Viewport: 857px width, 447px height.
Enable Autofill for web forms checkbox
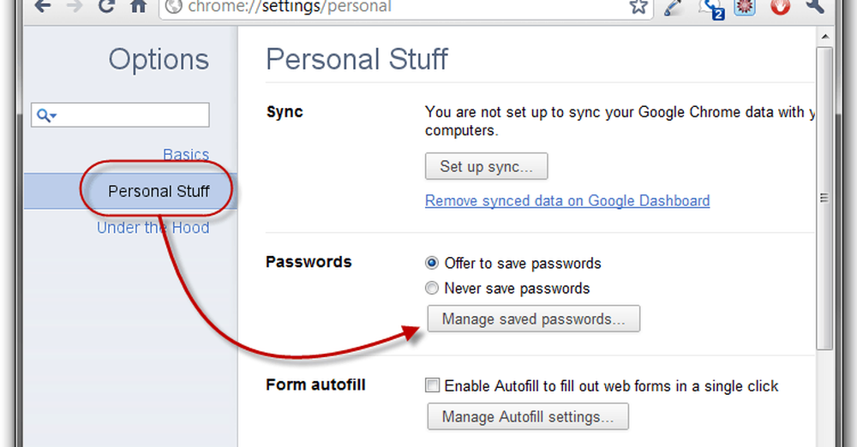click(433, 386)
